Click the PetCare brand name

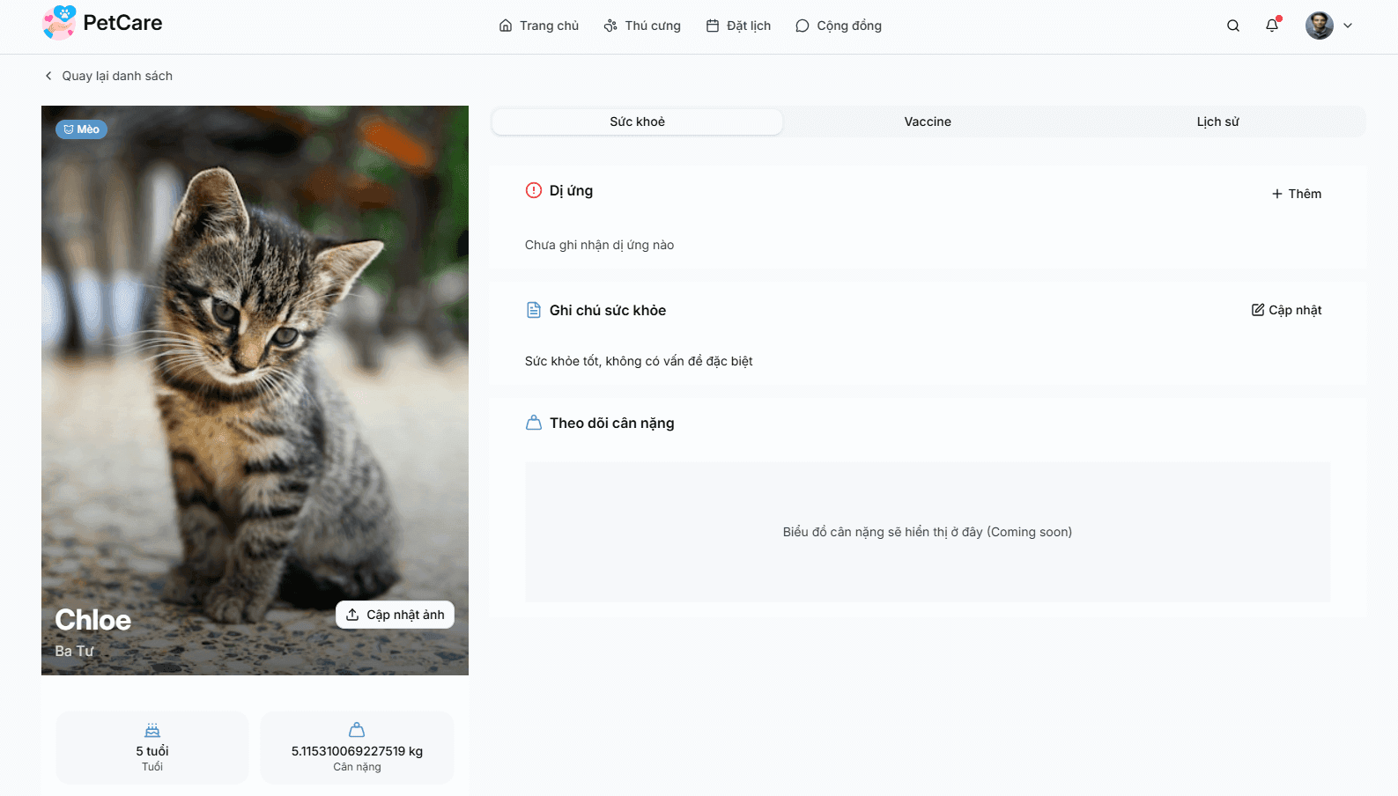pos(122,23)
